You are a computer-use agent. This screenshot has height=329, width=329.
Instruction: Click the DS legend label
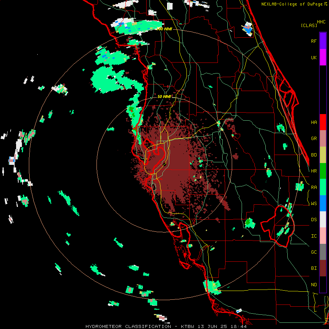click(314, 220)
